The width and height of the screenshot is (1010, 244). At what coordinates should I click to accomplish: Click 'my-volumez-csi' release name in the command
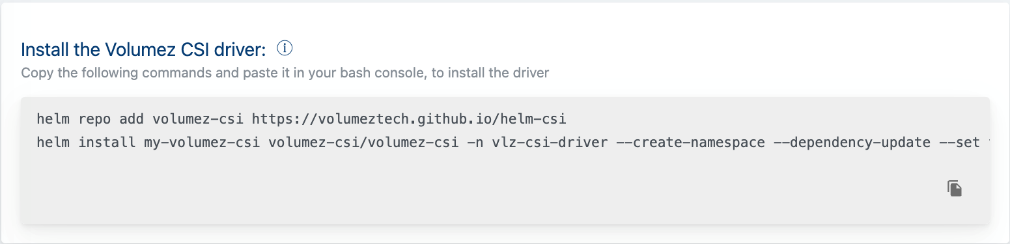tap(202, 142)
